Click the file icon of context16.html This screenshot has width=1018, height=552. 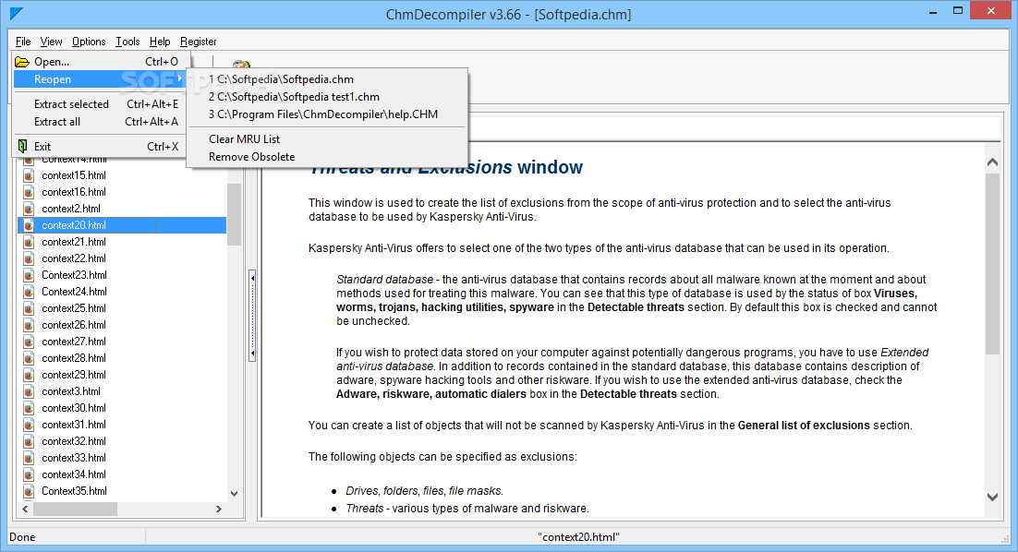point(29,192)
